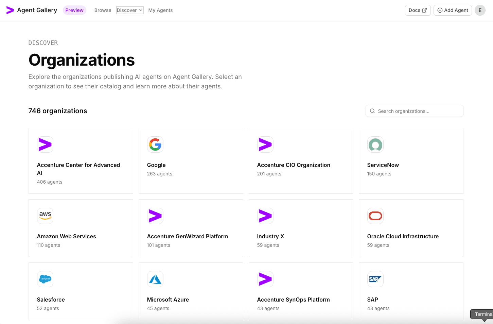Open the Amazon Web Services logo

[45, 216]
